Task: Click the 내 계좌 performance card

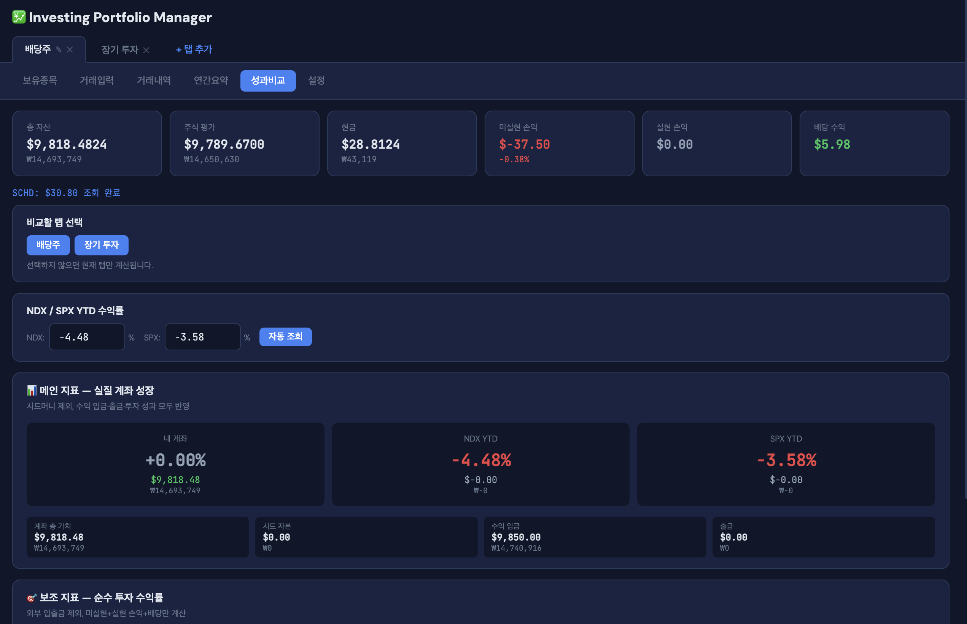Action: (x=175, y=464)
